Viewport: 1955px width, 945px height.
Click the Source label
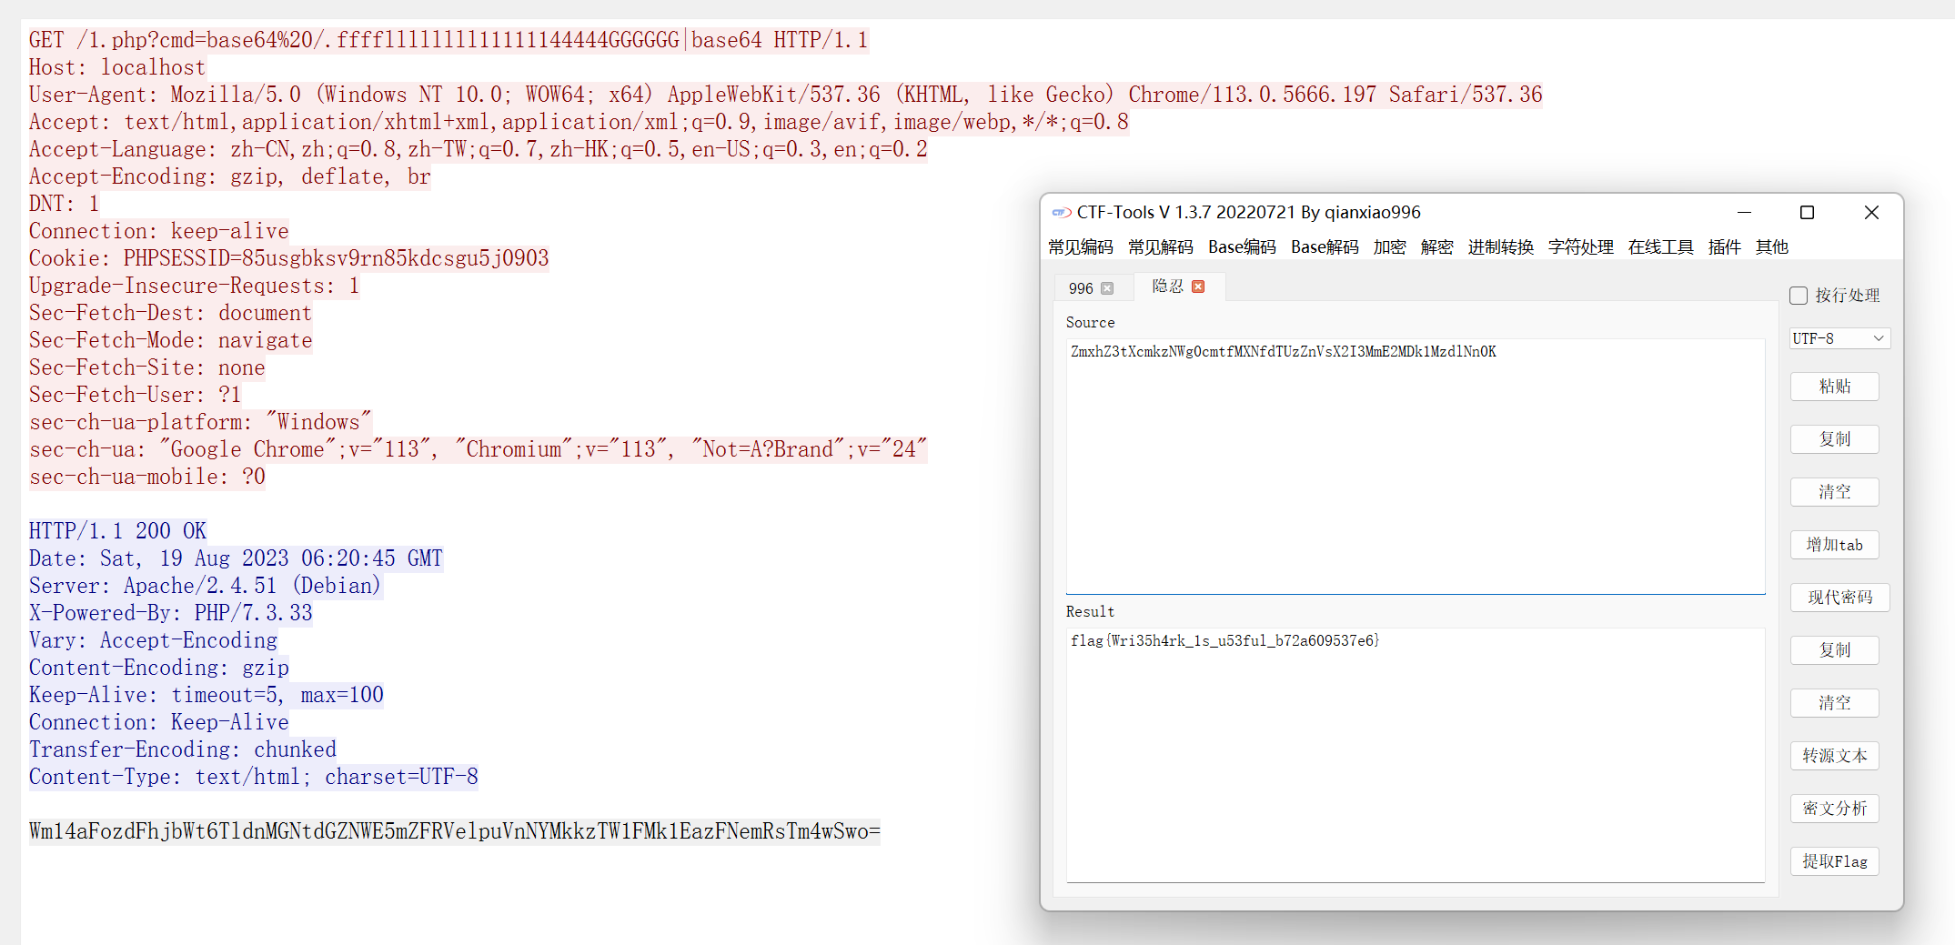tap(1090, 323)
